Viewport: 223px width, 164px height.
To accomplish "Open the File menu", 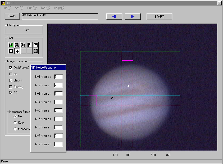I will coord(7,8).
